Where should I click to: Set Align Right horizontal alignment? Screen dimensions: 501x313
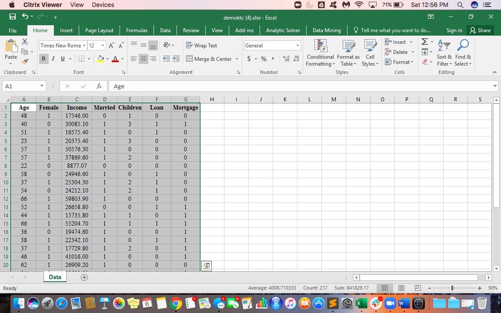coord(154,59)
